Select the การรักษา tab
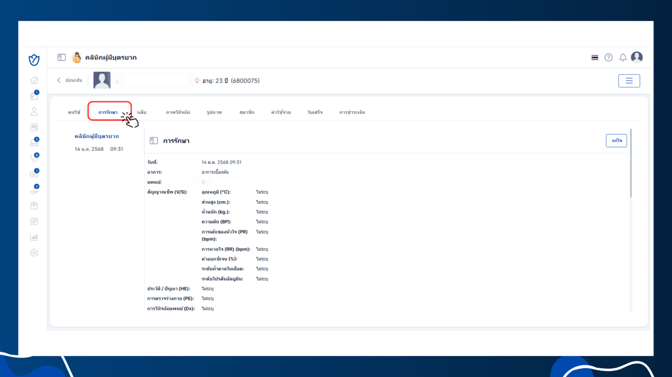 pyautogui.click(x=108, y=113)
